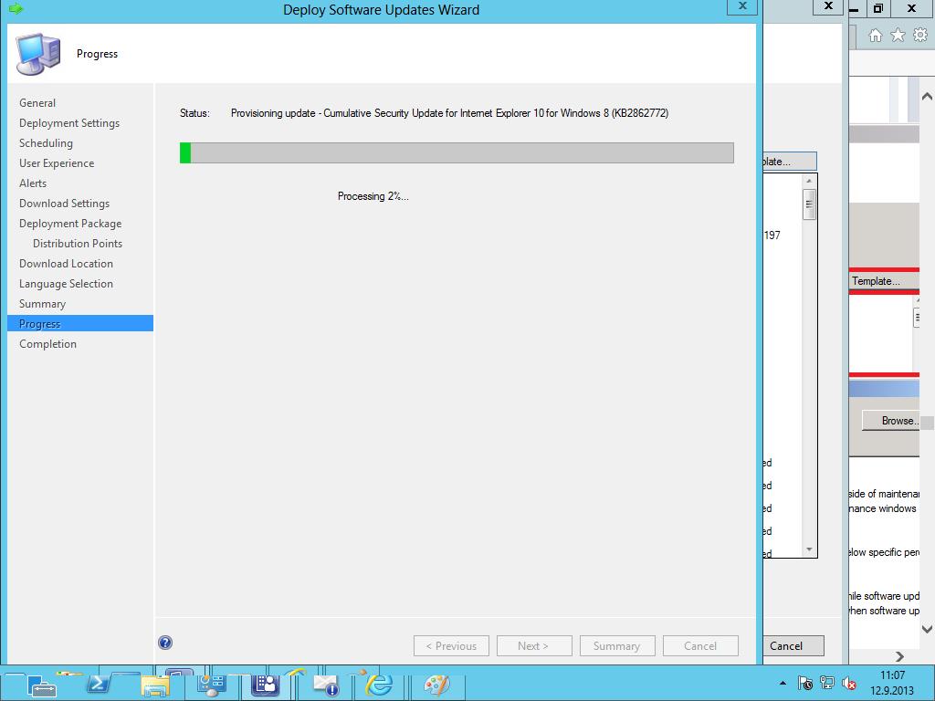The height and width of the screenshot is (701, 935).
Task: Select the Download Location step
Action: pyautogui.click(x=66, y=264)
